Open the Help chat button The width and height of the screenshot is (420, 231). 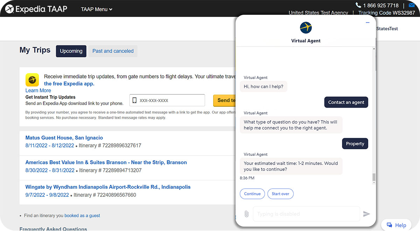[x=396, y=225]
